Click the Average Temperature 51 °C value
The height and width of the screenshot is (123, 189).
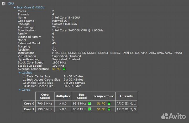coord(56,69)
